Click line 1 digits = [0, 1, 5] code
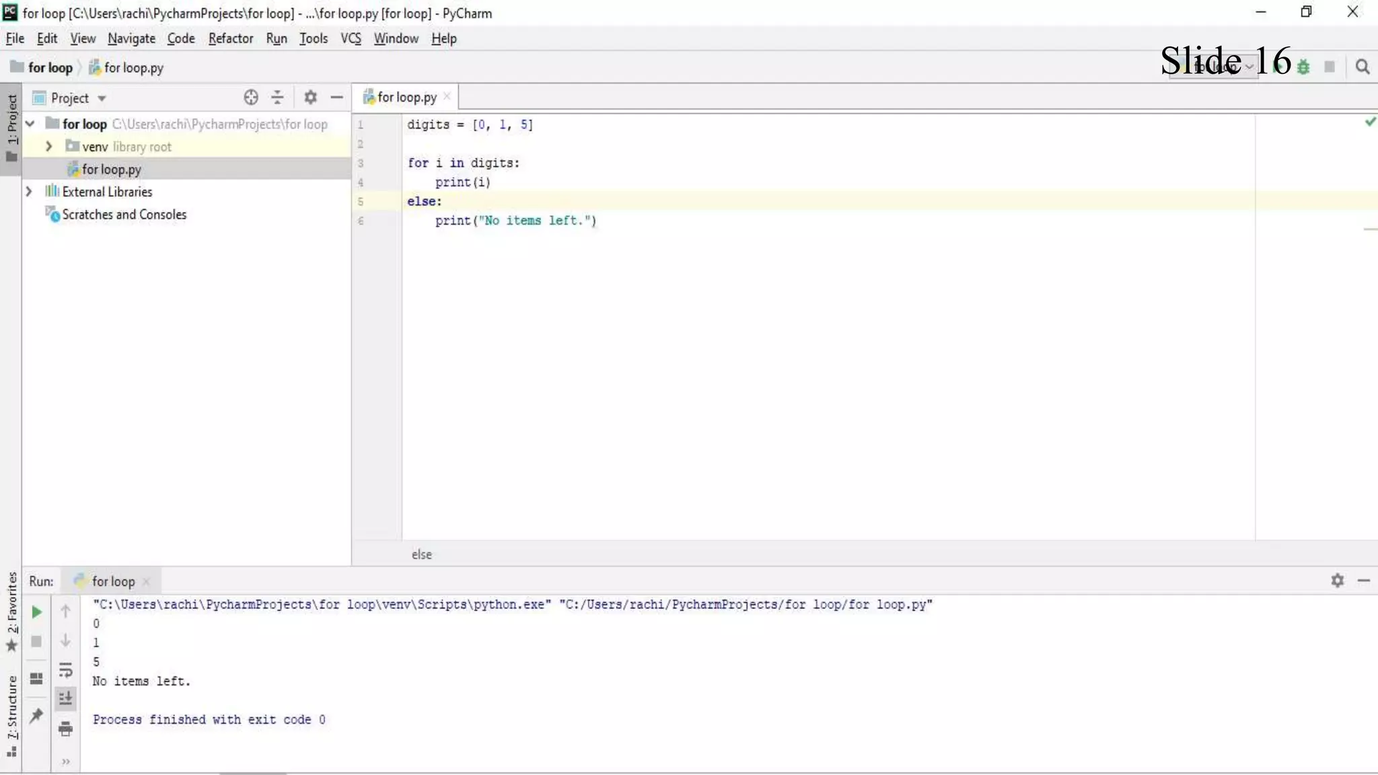Image resolution: width=1378 pixels, height=775 pixels. (x=470, y=125)
